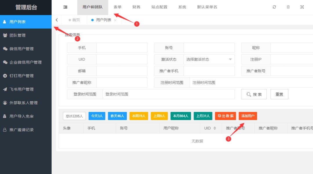Click the 手机 input field
The image size is (313, 174).
(x=122, y=48)
